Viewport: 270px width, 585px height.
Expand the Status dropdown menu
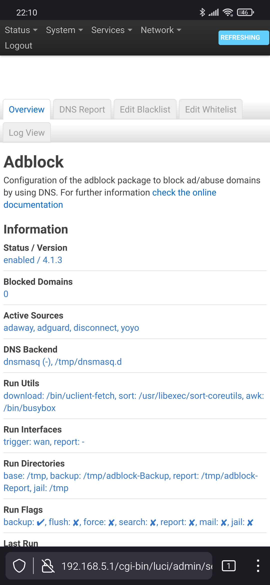[x=21, y=30]
